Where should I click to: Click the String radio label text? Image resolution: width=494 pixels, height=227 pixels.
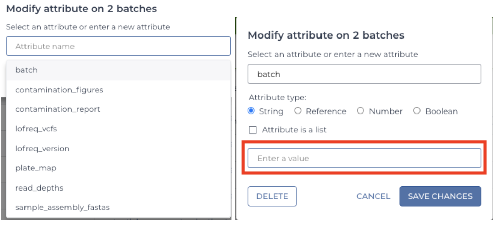pyautogui.click(x=271, y=111)
